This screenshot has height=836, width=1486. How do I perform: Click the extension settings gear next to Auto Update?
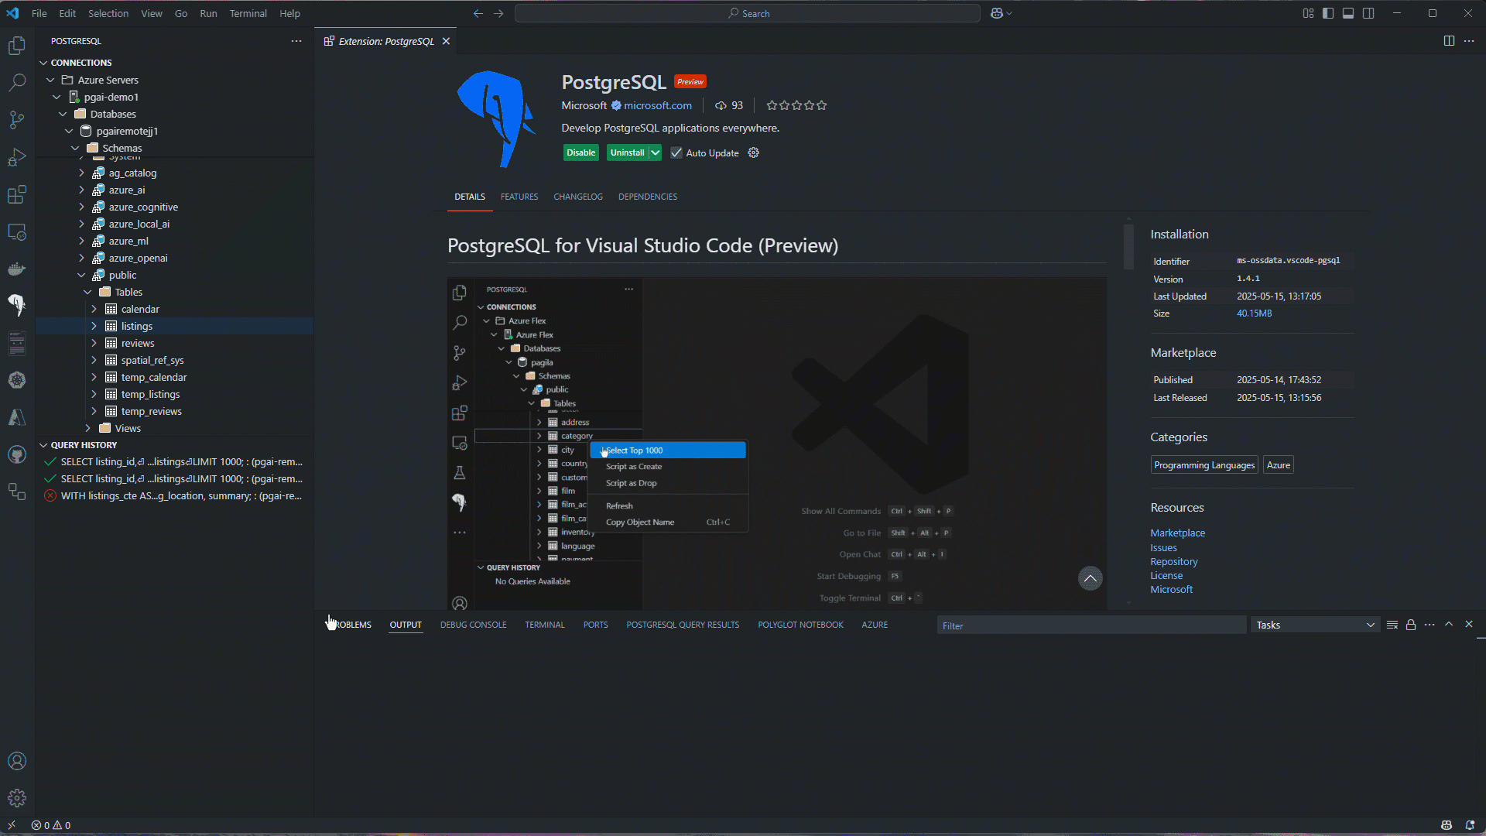(753, 152)
